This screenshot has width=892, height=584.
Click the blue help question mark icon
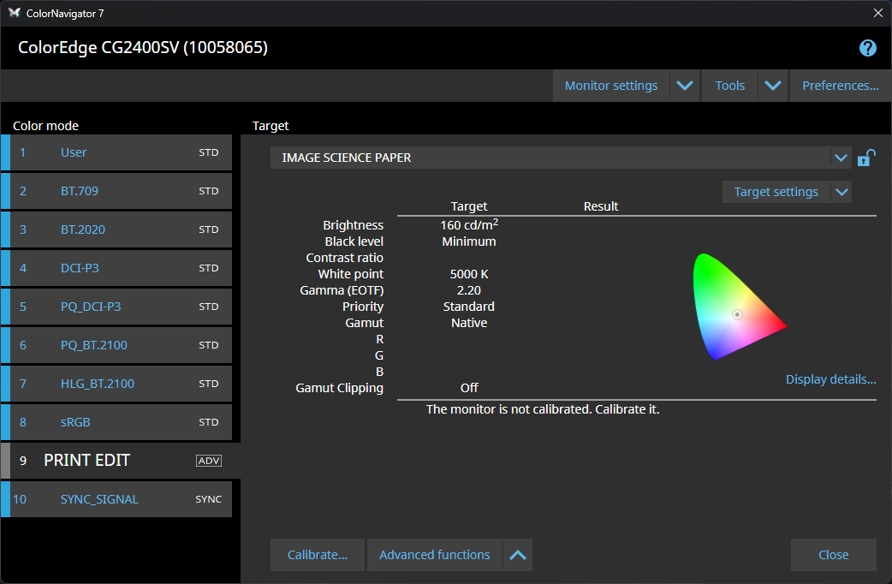[867, 48]
